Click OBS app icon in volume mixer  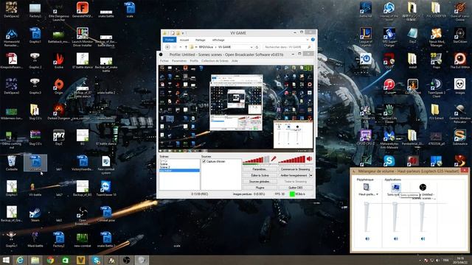pos(423,187)
